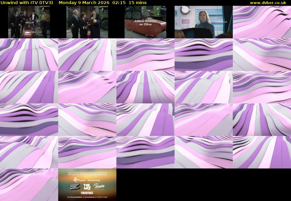Click "Anna Karen" credit text
The height and width of the screenshot is (201, 291).
point(144,21)
